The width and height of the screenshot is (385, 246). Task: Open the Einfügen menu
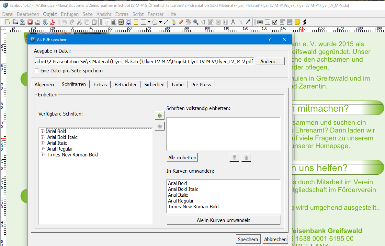click(x=70, y=14)
